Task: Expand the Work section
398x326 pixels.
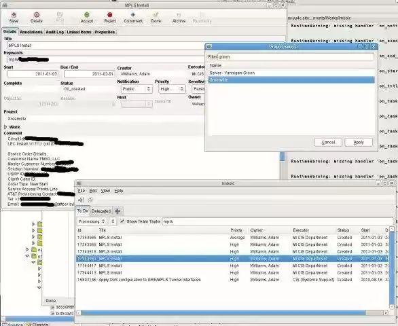Action: point(5,127)
